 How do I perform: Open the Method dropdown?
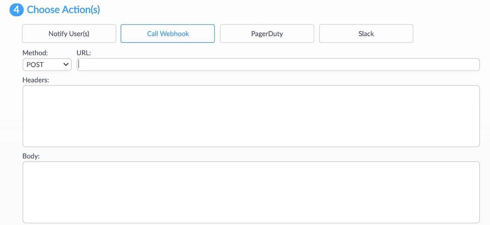coord(47,65)
